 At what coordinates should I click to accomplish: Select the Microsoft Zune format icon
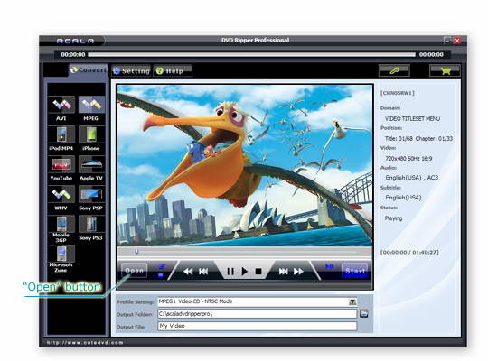(61, 254)
